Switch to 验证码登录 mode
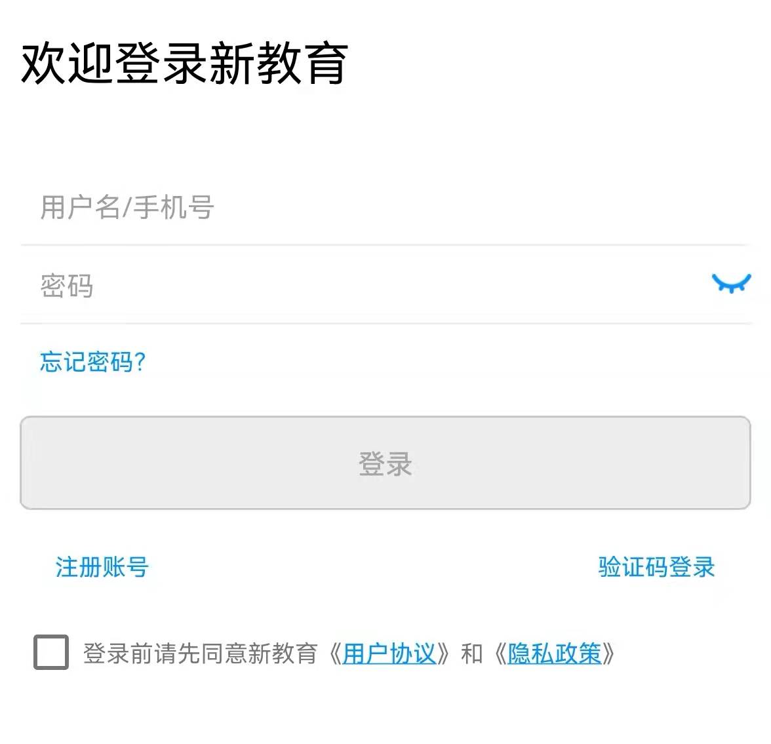The width and height of the screenshot is (771, 744). [x=656, y=567]
